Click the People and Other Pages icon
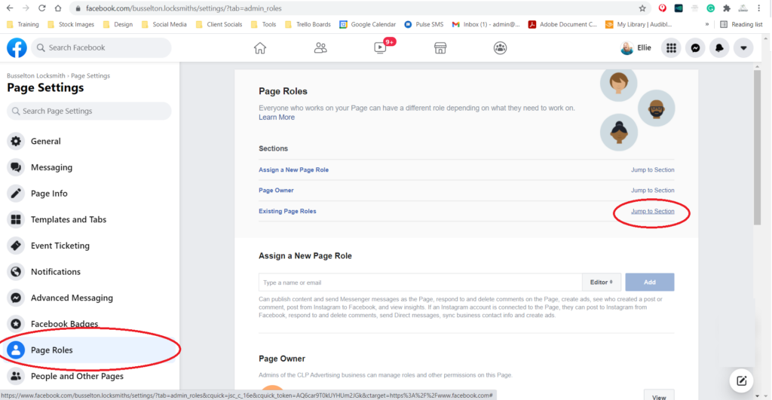 coord(16,376)
